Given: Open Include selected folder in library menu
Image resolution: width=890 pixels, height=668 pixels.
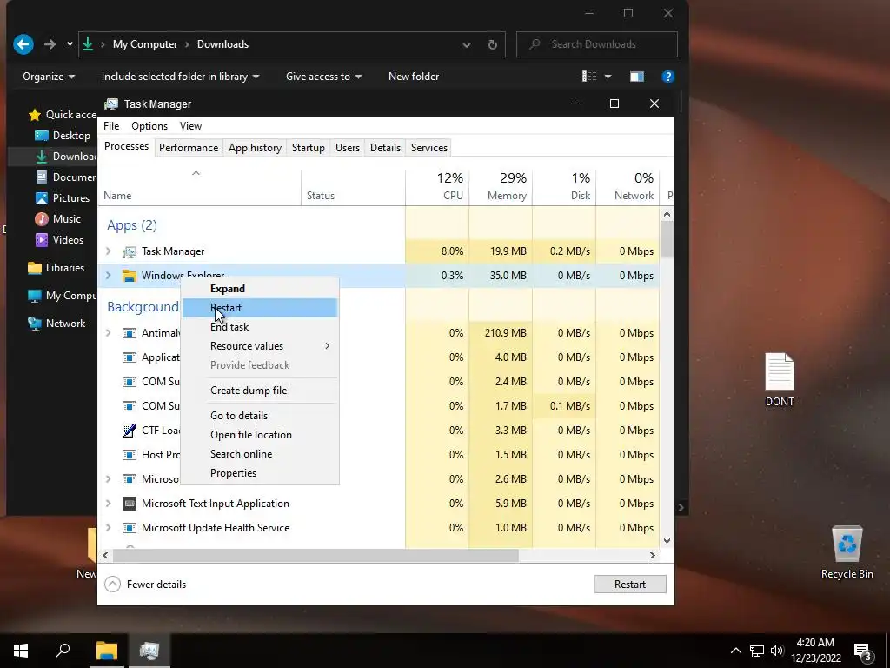Looking at the screenshot, I should point(180,77).
